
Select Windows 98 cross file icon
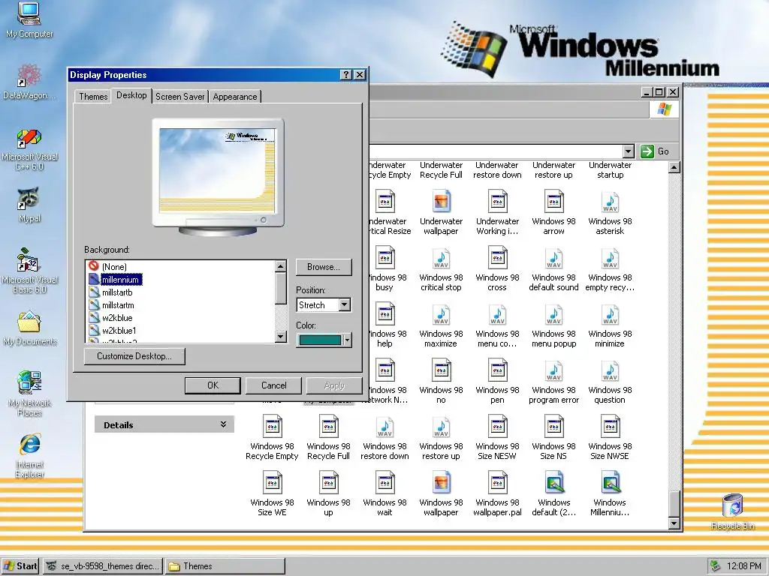click(x=497, y=269)
